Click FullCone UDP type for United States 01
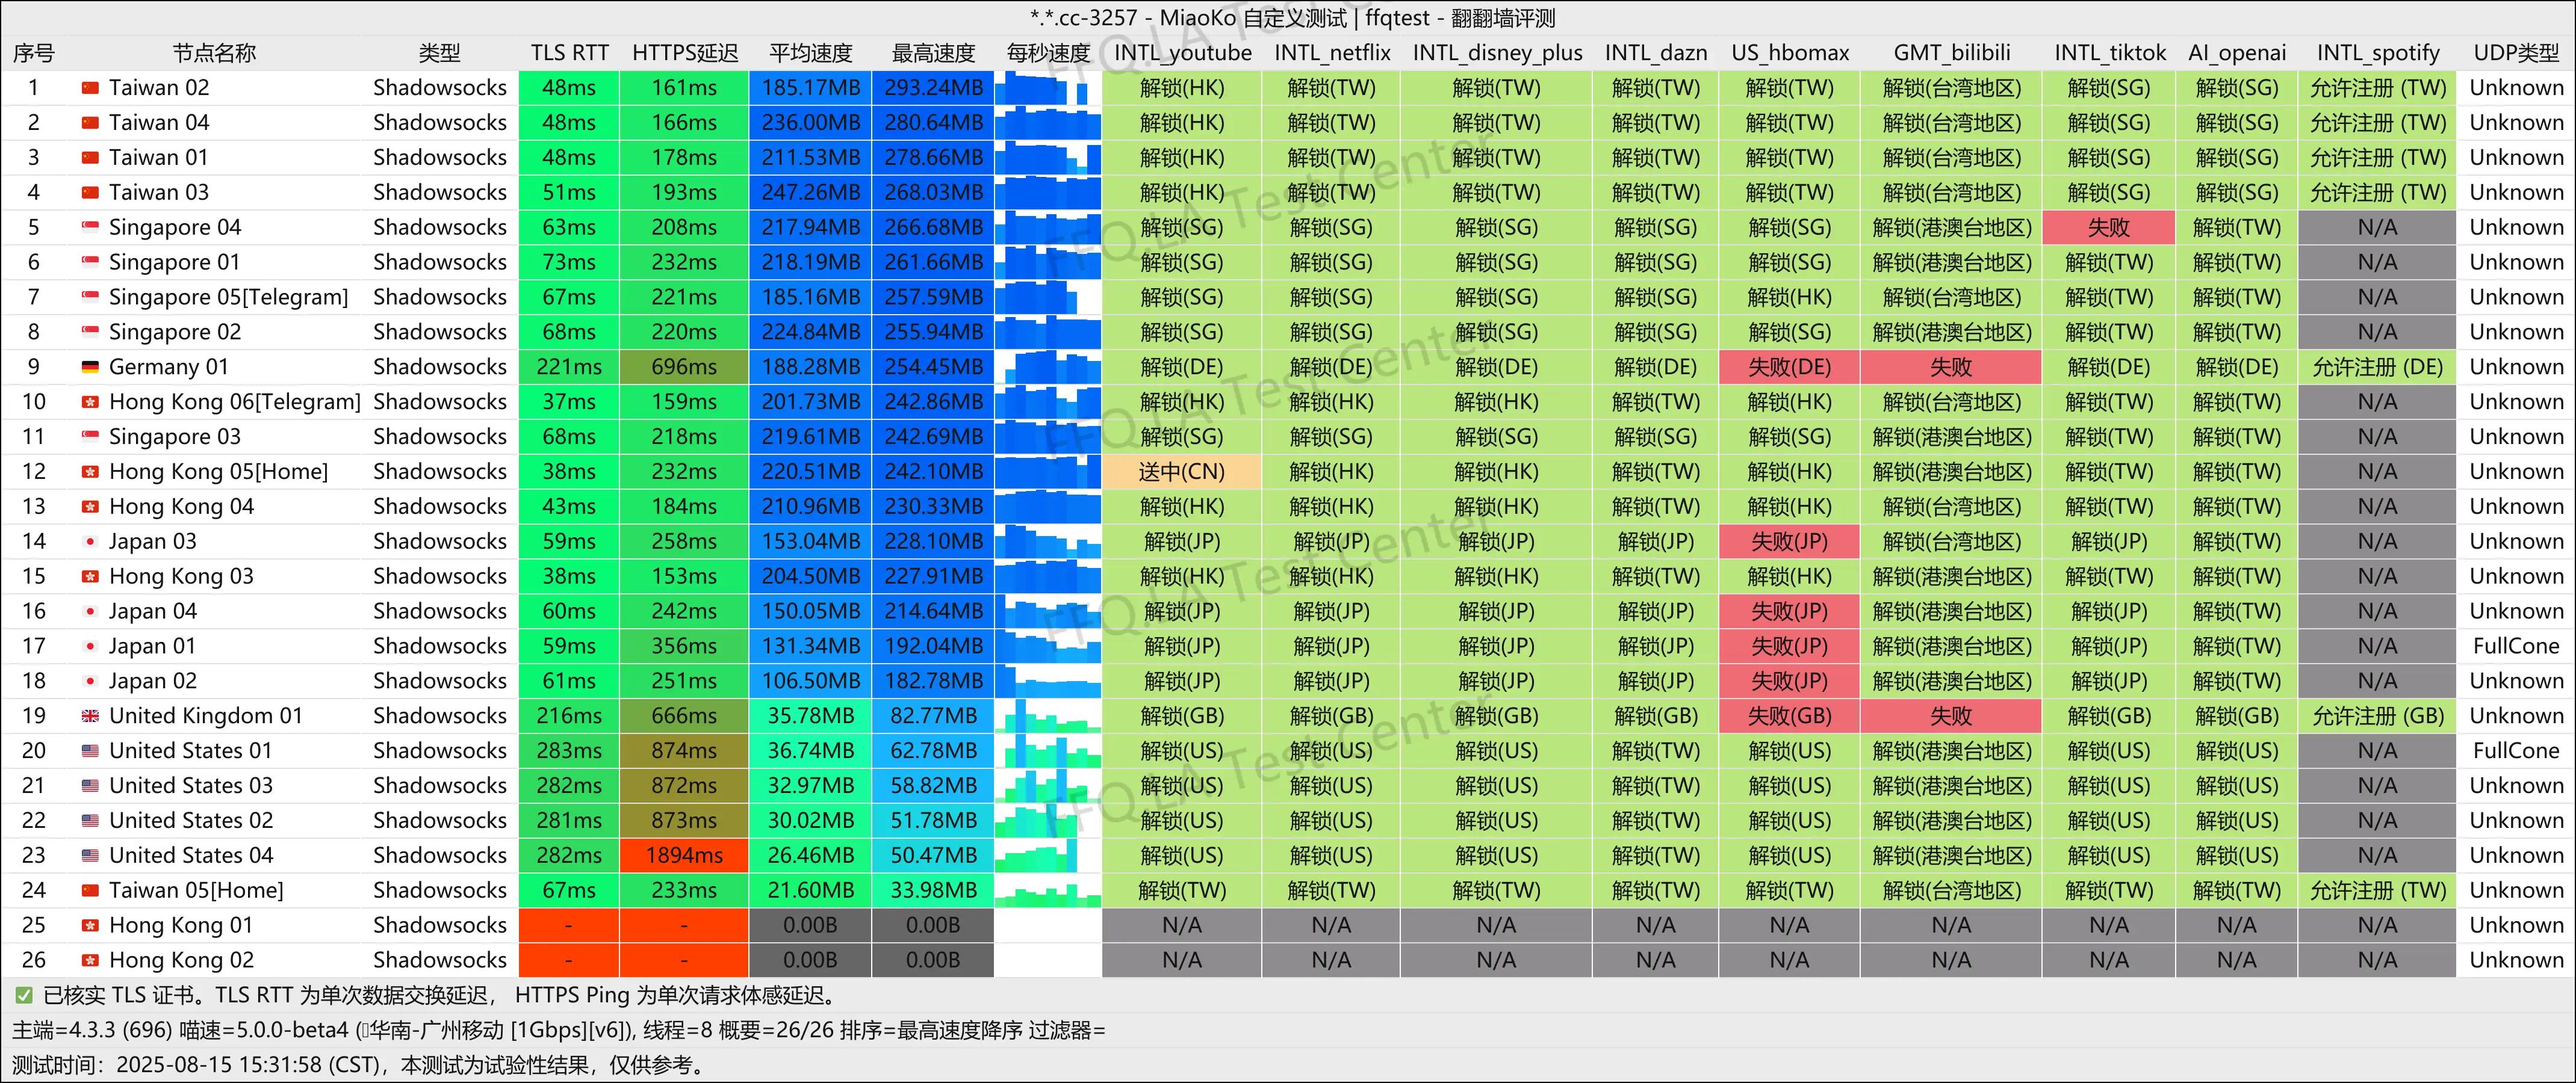The image size is (2576, 1083). (2516, 751)
